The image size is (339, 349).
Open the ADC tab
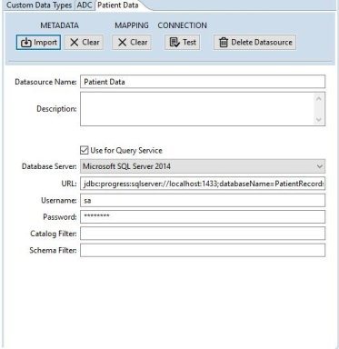[85, 5]
